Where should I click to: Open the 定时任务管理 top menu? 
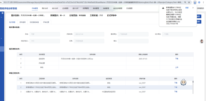click(118, 8)
